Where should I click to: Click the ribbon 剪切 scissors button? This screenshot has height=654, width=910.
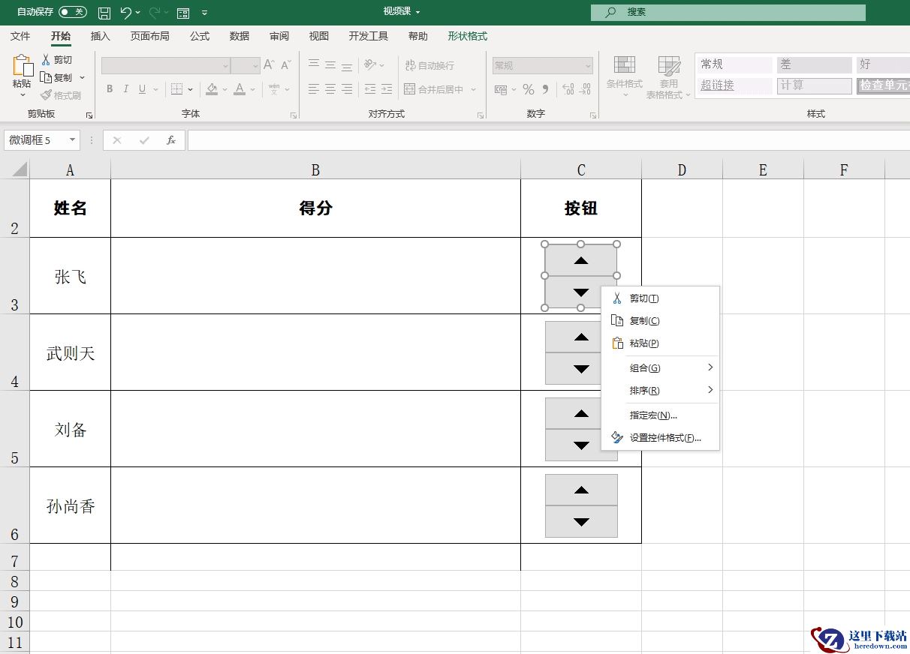coord(56,60)
